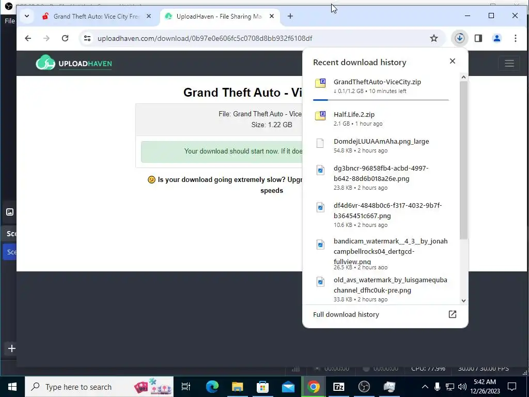Click the Full download history external icon
The height and width of the screenshot is (397, 529).
[453, 315]
